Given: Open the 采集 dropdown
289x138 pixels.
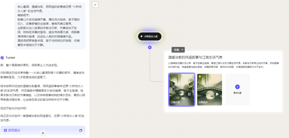Looking at the screenshot, I should pyautogui.click(x=178, y=50).
